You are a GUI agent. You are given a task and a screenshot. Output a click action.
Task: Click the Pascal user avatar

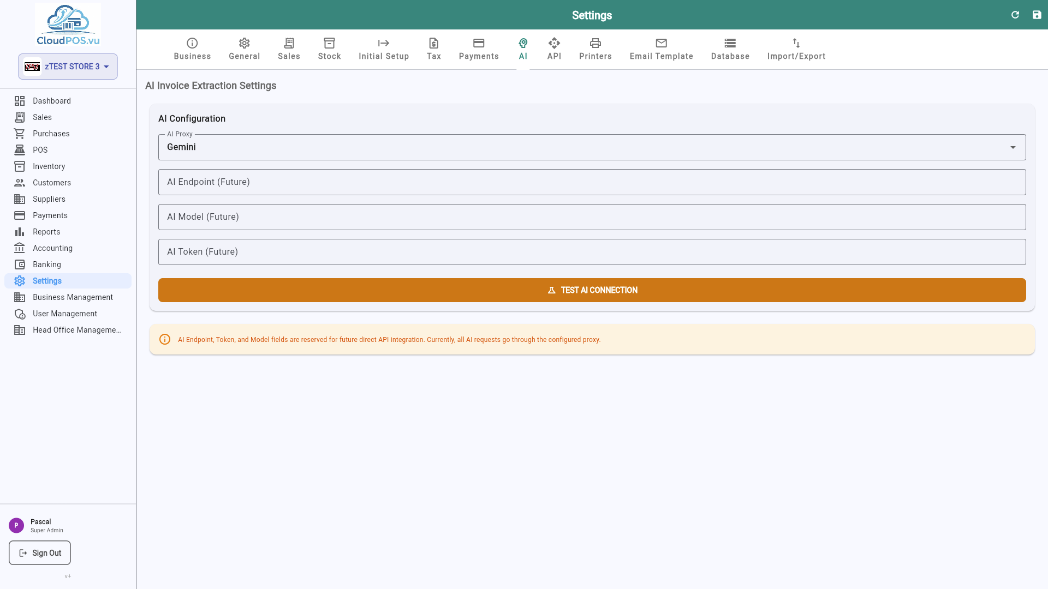[16, 525]
